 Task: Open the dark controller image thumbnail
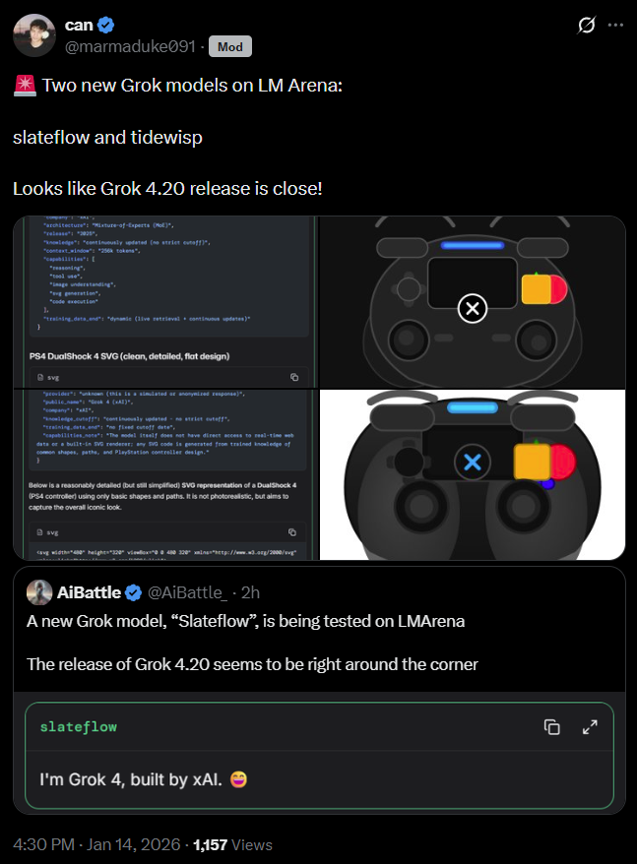473,302
